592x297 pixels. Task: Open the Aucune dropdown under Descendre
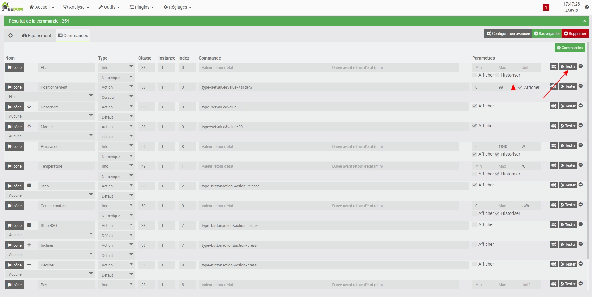pos(50,116)
